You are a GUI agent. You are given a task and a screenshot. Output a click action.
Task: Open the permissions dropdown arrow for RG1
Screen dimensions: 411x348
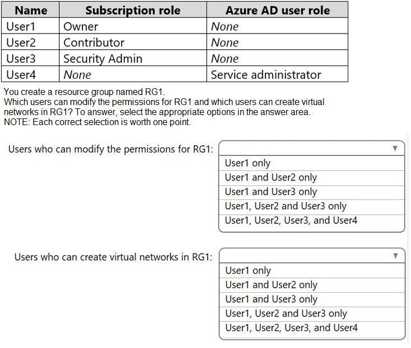pos(395,149)
